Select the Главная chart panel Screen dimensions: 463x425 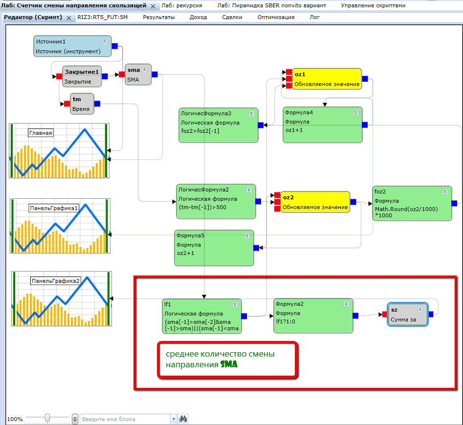click(59, 151)
